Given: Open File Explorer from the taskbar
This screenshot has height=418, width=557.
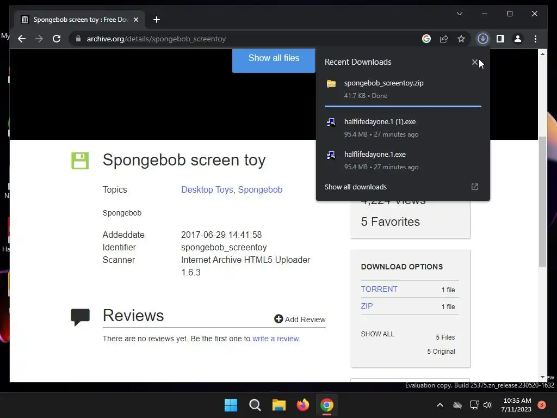Looking at the screenshot, I should (279, 405).
